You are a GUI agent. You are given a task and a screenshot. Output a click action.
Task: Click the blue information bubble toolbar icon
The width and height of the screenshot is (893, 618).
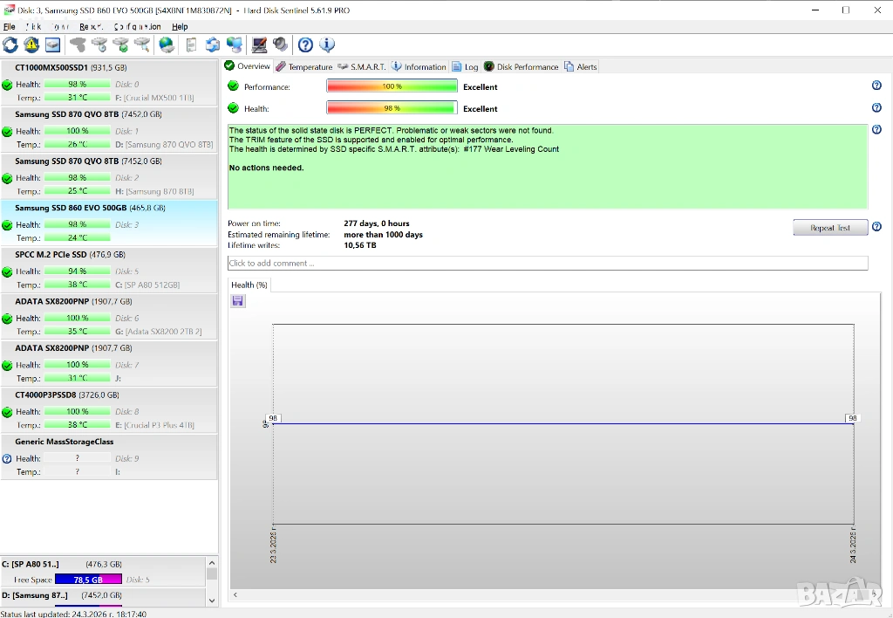[327, 45]
